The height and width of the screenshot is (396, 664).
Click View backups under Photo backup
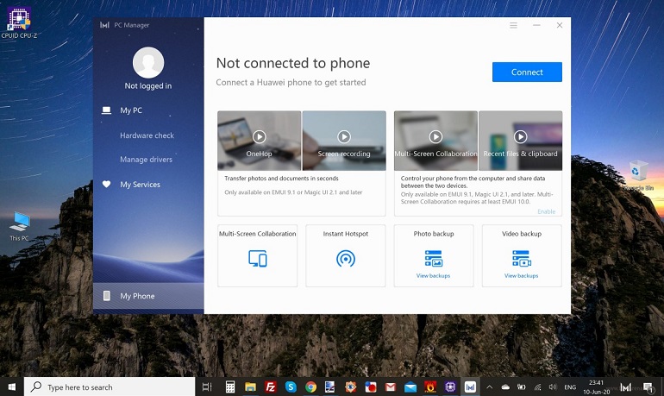point(433,276)
